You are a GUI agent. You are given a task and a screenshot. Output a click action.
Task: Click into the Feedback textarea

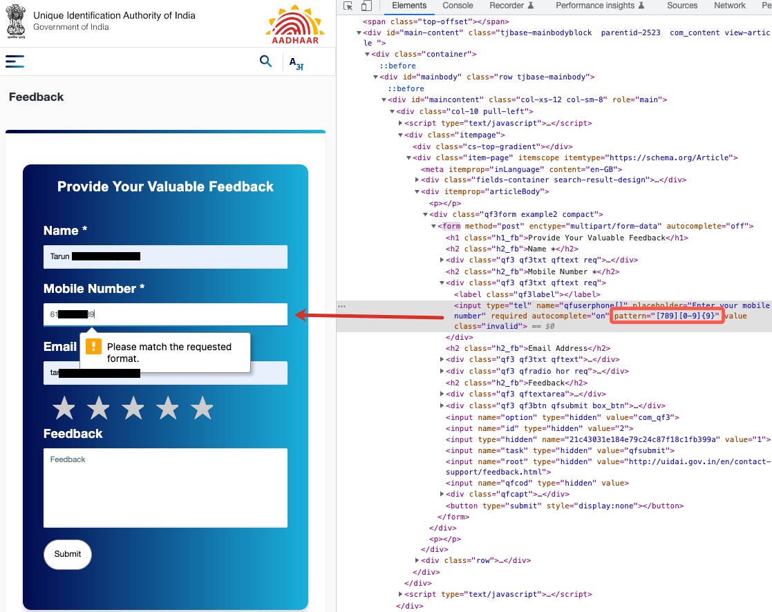pyautogui.click(x=165, y=488)
